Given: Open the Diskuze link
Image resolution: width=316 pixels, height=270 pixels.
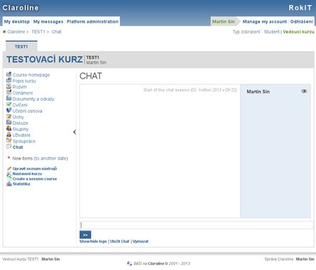Looking at the screenshot, I should (21, 123).
